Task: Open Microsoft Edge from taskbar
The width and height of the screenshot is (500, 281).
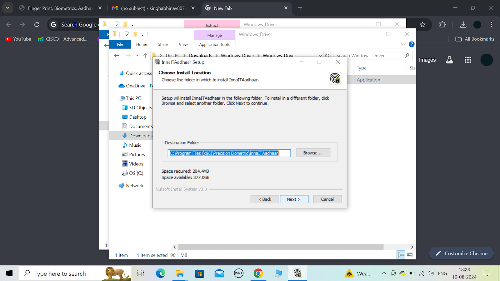Action: click(x=161, y=274)
